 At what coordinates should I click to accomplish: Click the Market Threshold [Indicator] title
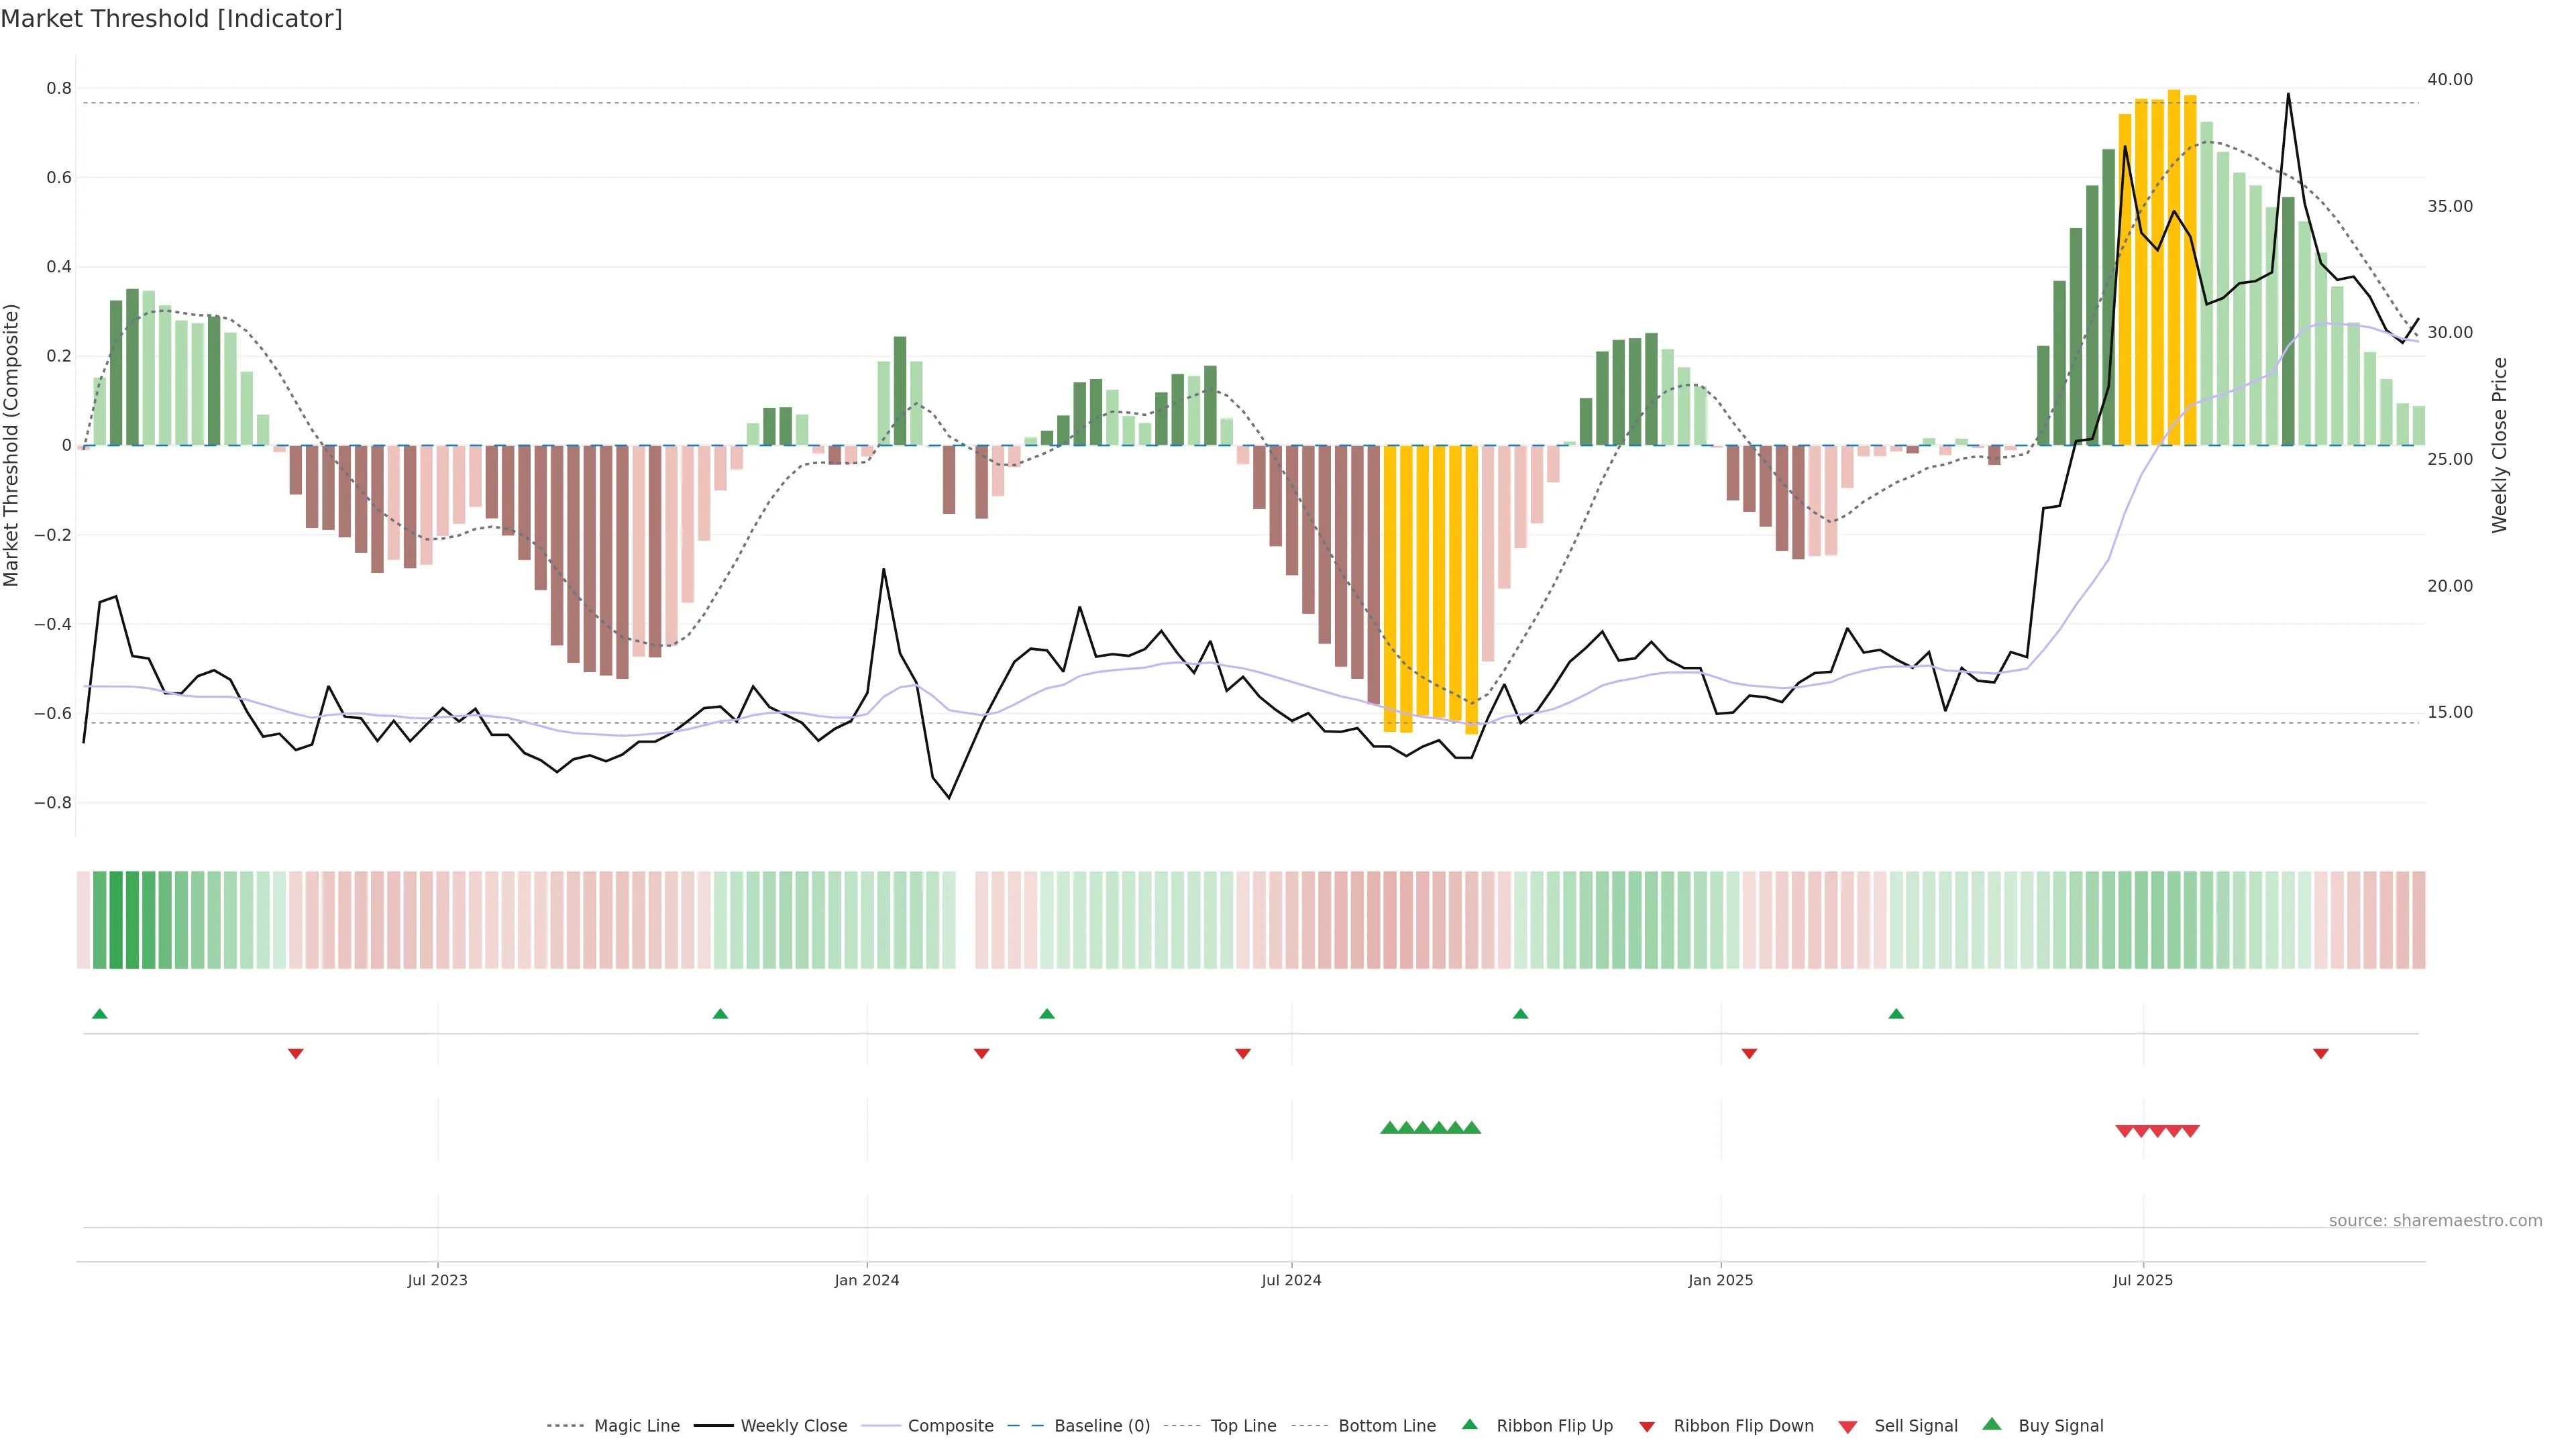pyautogui.click(x=171, y=19)
